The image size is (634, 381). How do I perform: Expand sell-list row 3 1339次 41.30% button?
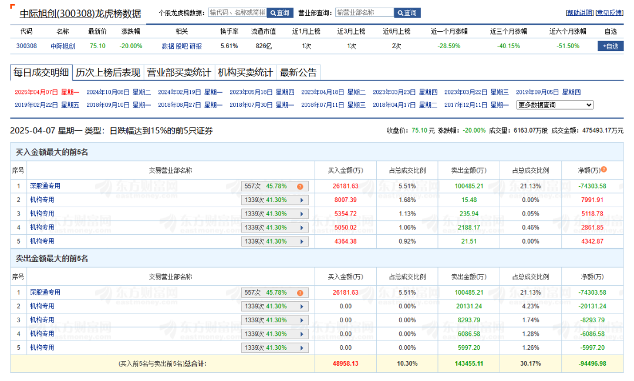275,320
